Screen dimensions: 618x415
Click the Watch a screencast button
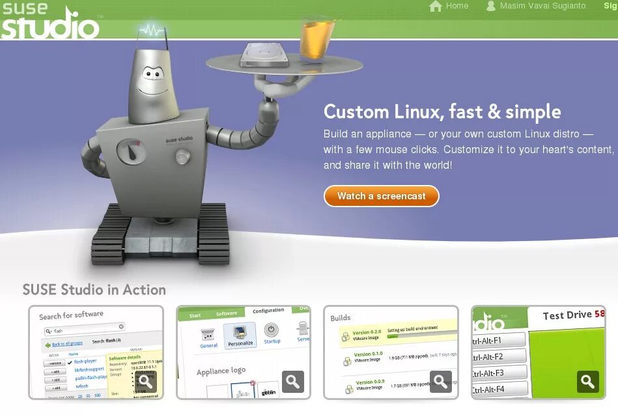(381, 196)
